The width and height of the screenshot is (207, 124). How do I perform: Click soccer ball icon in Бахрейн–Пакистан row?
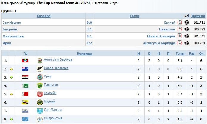(186, 29)
